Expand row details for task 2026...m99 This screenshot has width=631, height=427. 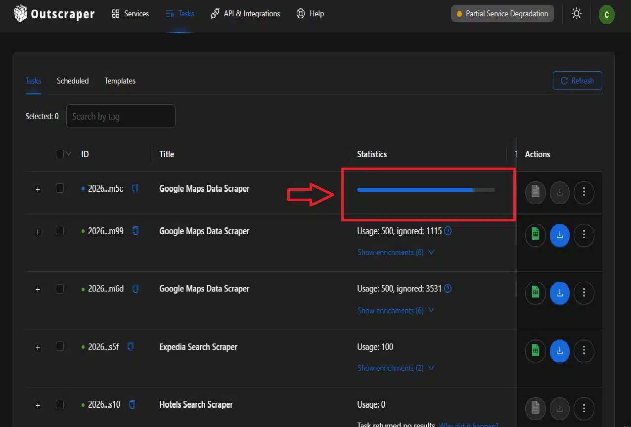pyautogui.click(x=38, y=232)
